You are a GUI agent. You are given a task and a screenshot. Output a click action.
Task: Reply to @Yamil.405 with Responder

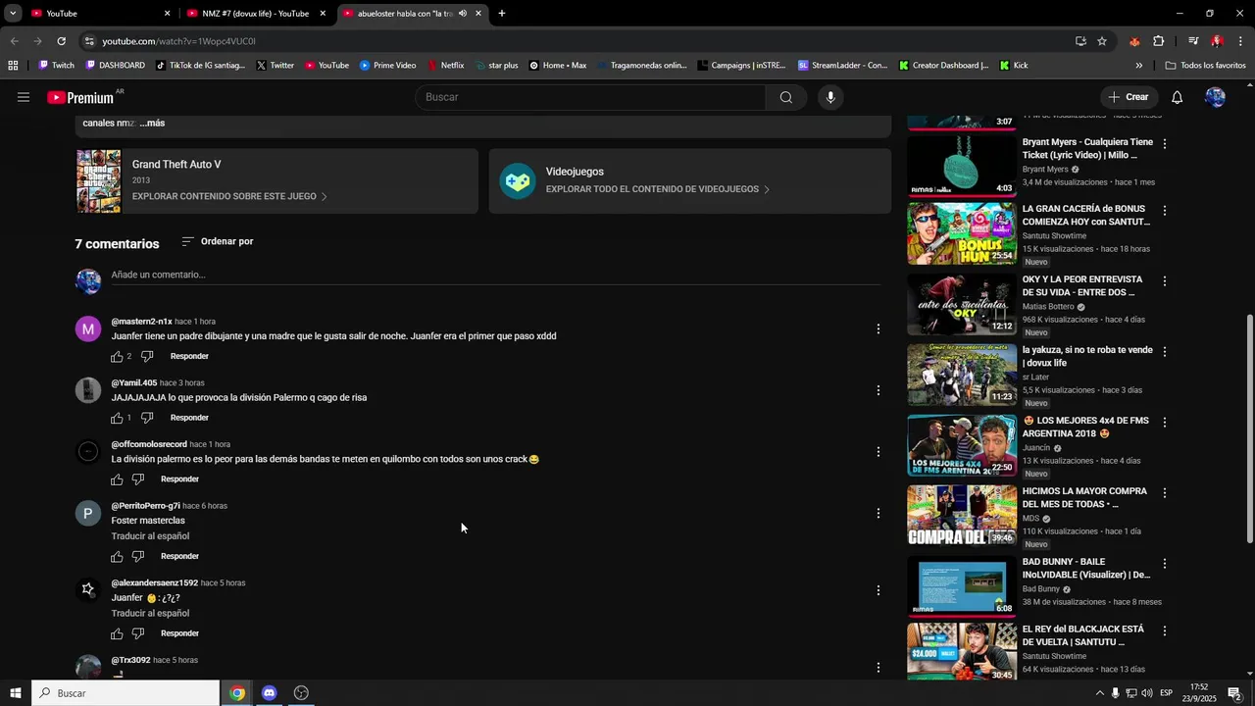coord(189,418)
